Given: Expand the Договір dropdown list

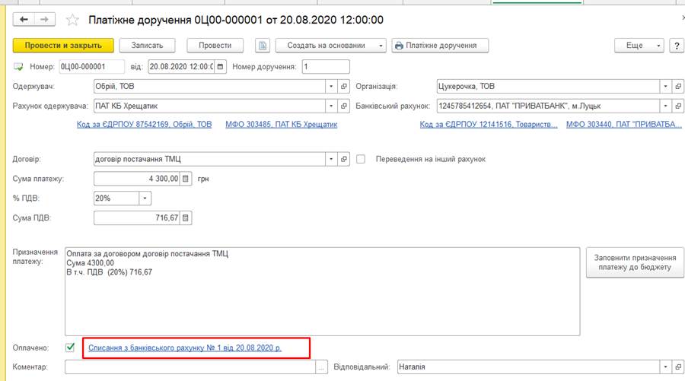Looking at the screenshot, I should pyautogui.click(x=330, y=159).
